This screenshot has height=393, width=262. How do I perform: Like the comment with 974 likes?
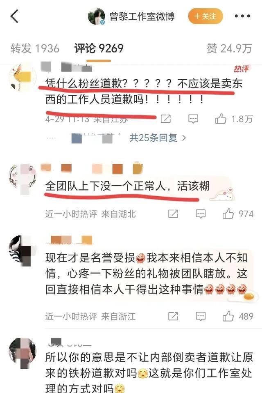tap(238, 214)
